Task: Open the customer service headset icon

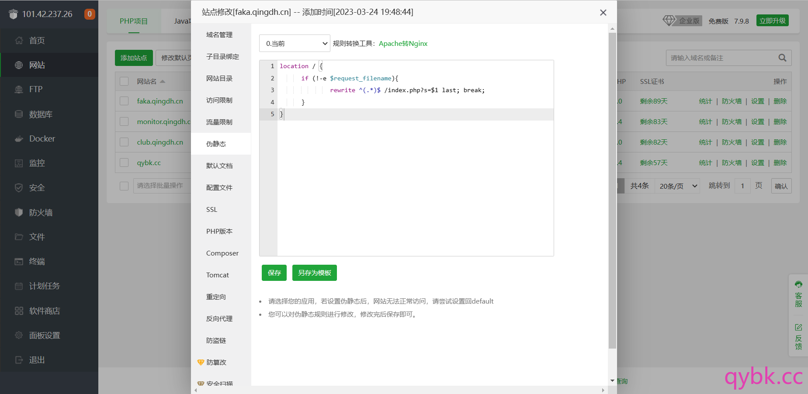Action: 798,285
